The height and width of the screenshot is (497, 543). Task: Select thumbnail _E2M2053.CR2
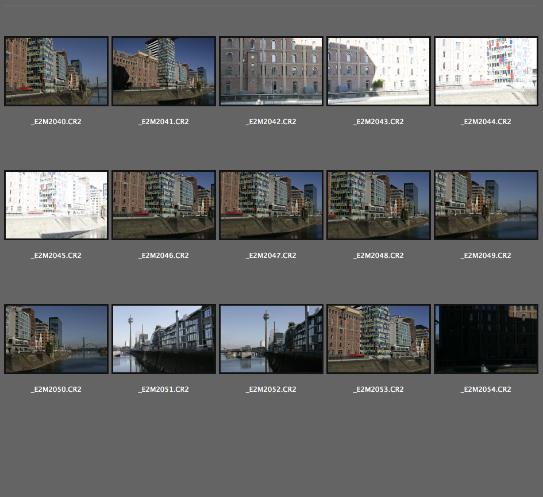(x=379, y=339)
